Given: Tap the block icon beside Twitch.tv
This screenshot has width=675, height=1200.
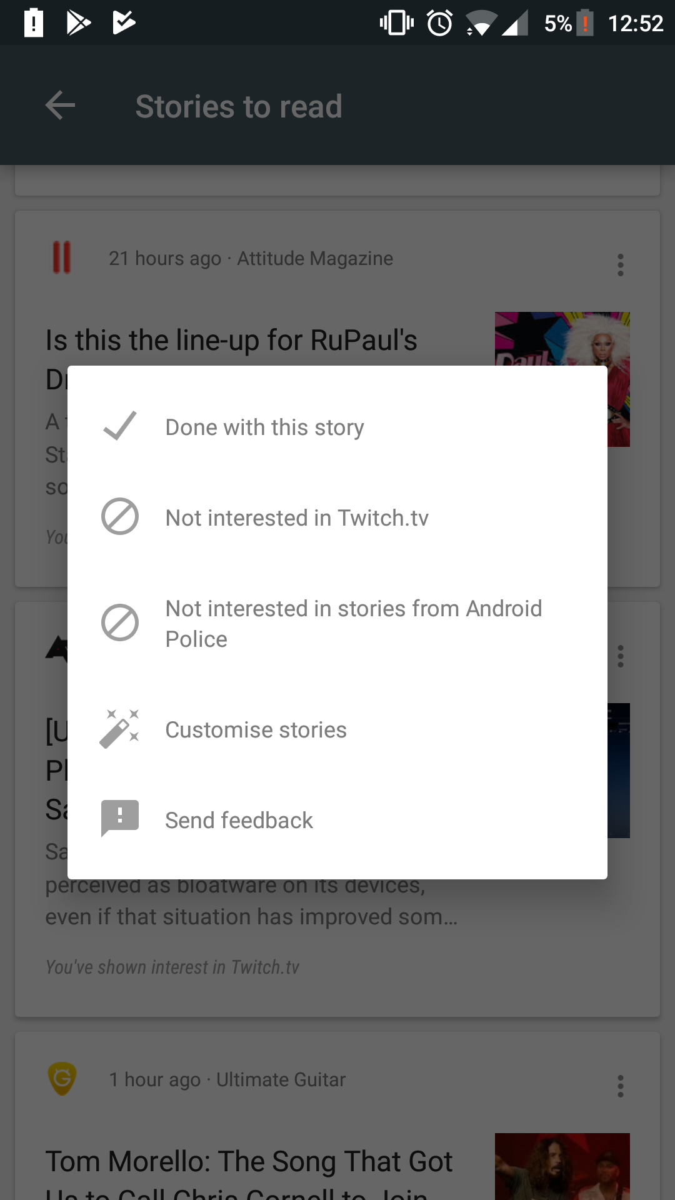Looking at the screenshot, I should coord(119,517).
